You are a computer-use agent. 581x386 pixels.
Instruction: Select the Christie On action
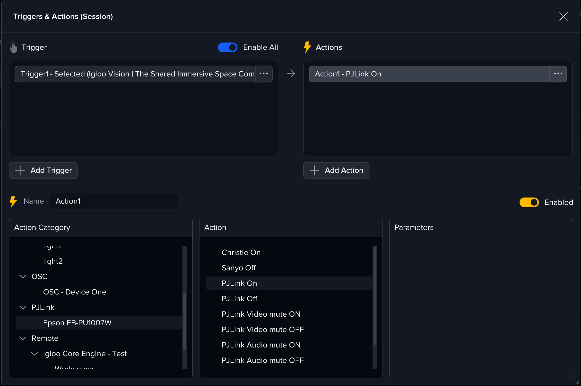[x=241, y=252]
